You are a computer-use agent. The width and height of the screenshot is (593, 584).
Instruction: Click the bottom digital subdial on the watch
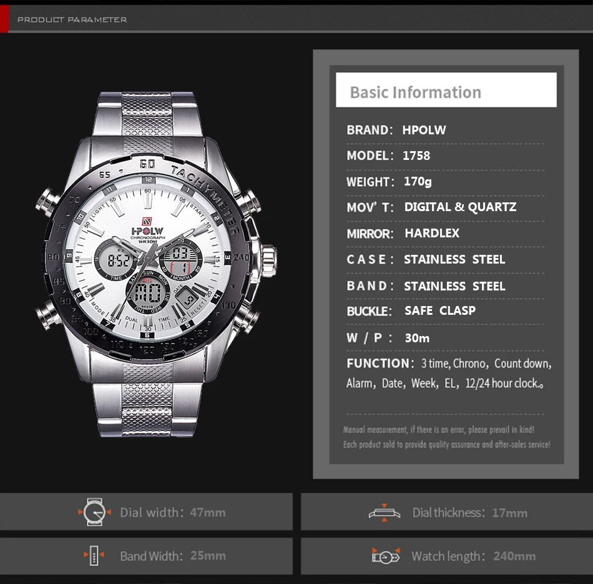click(148, 292)
